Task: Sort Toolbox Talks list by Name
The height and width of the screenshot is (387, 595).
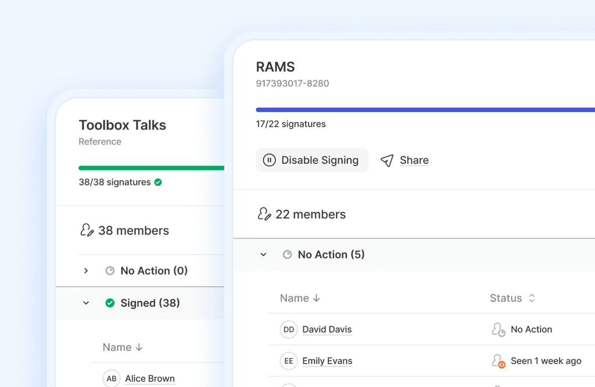Action: tap(123, 347)
